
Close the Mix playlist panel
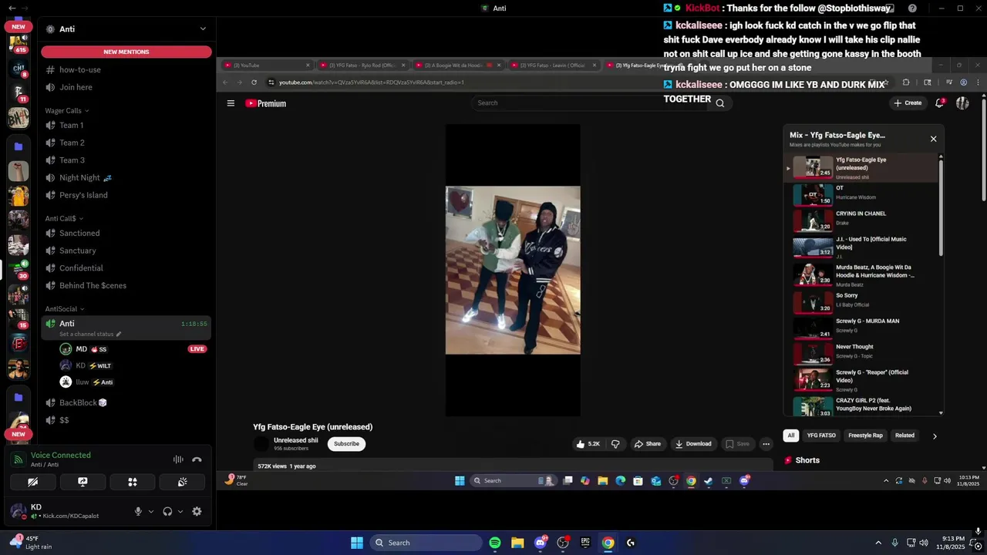click(x=933, y=139)
